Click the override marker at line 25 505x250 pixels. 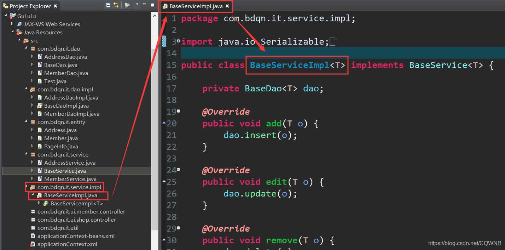click(164, 181)
